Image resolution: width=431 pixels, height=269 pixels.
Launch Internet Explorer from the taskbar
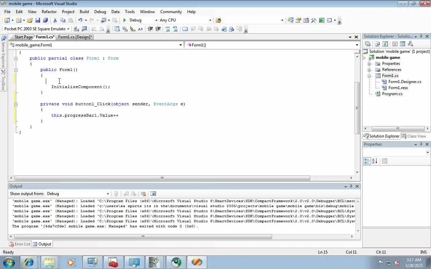click(x=29, y=262)
